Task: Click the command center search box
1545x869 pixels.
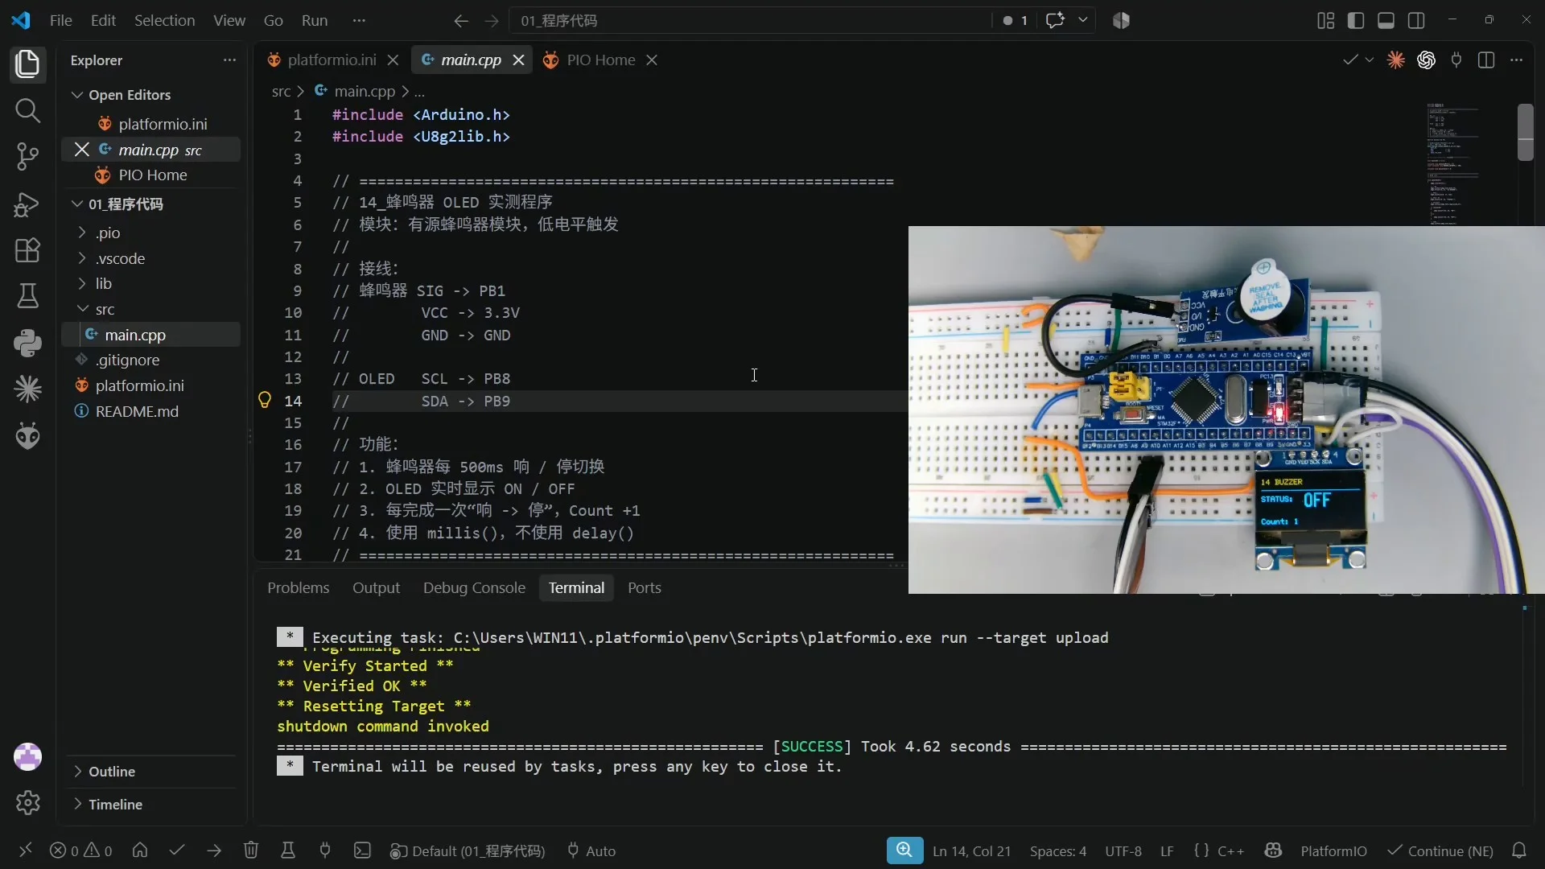Action: pos(750,20)
